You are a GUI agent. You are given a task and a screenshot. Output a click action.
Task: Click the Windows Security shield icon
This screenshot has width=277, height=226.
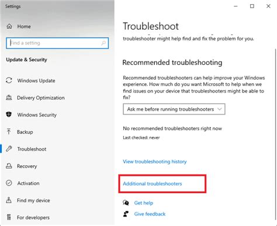coord(9,114)
